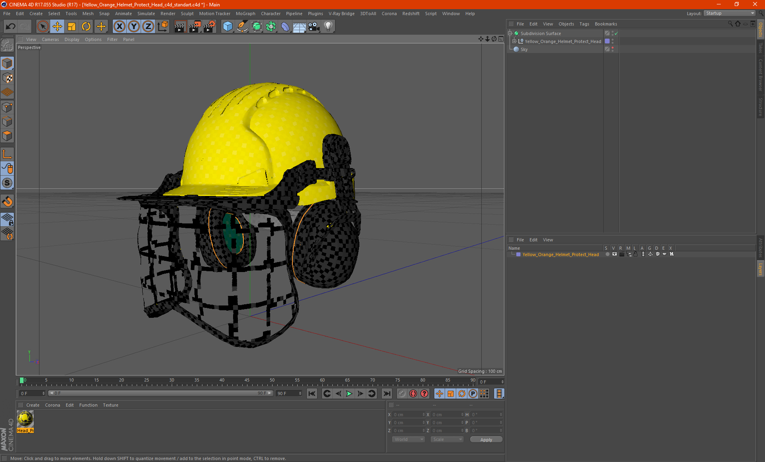Open the MoGraph menu
This screenshot has width=765, height=462.
245,14
